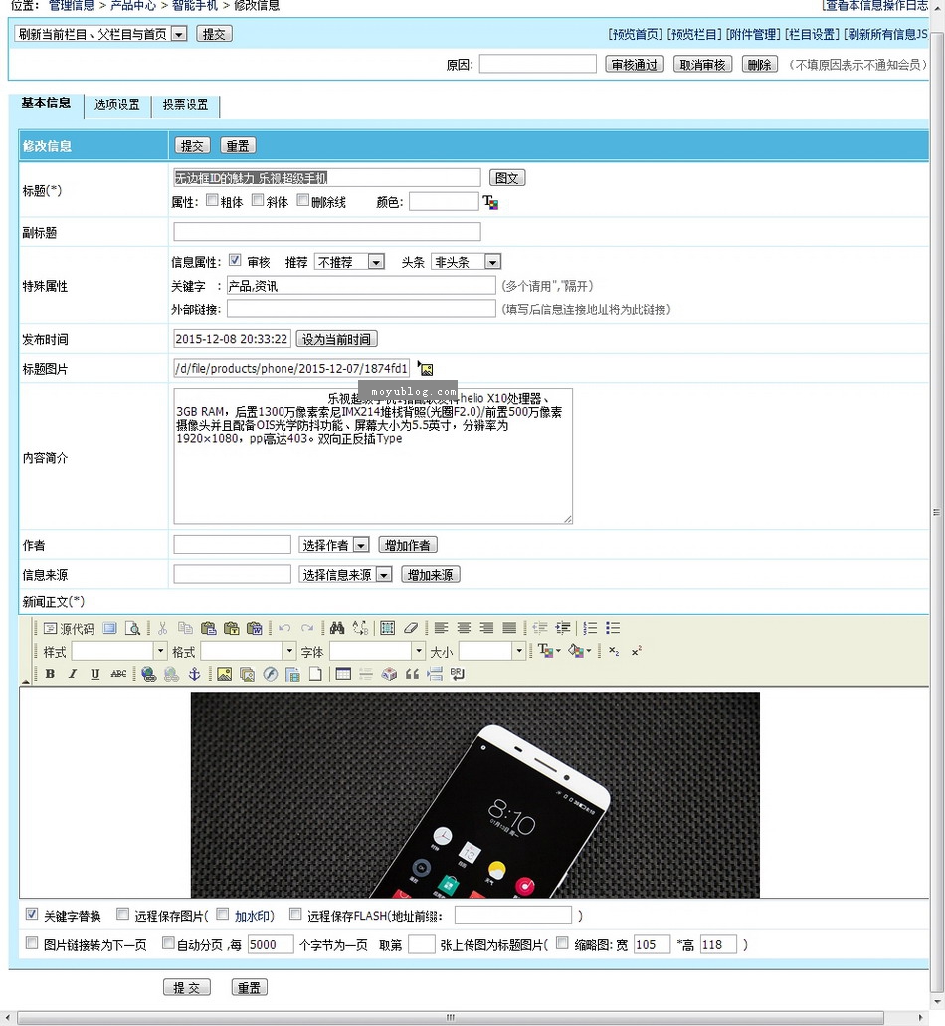Expand the 选择作者 dropdown

(334, 545)
